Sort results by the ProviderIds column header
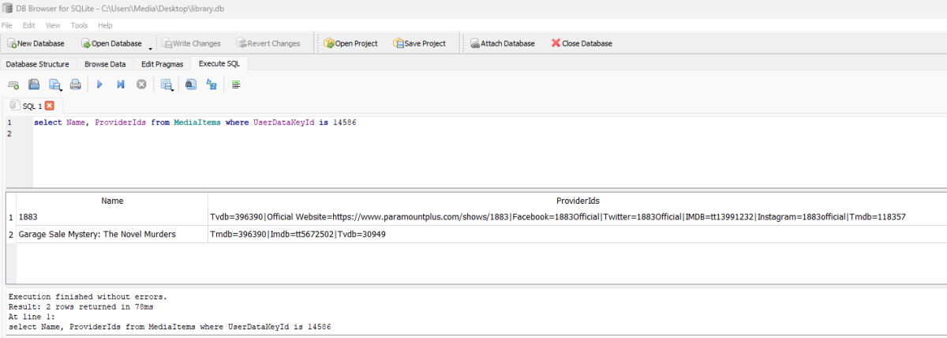 pyautogui.click(x=578, y=201)
